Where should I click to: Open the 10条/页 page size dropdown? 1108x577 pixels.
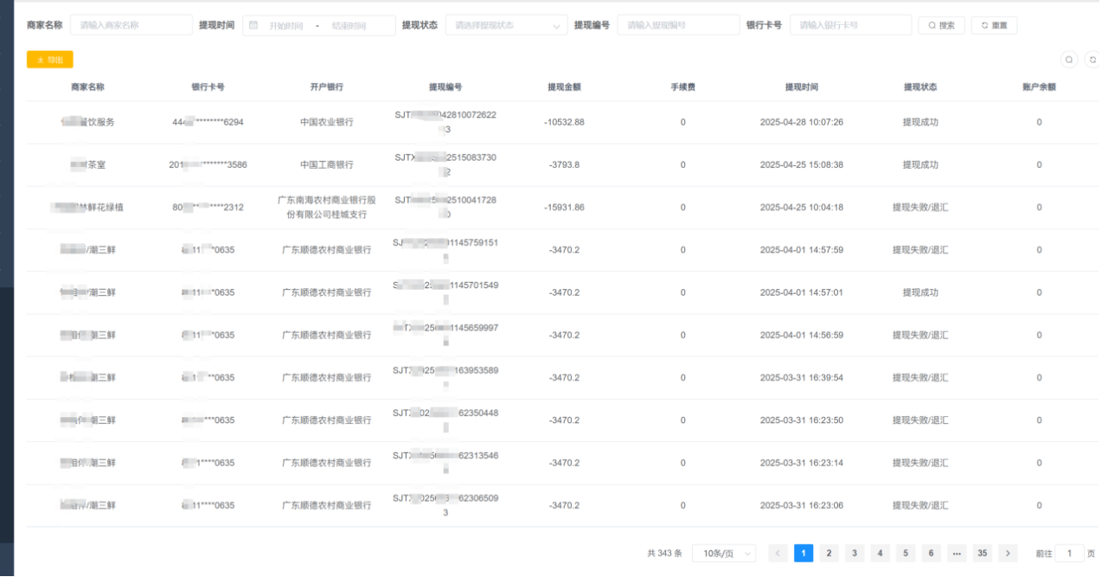tap(724, 554)
